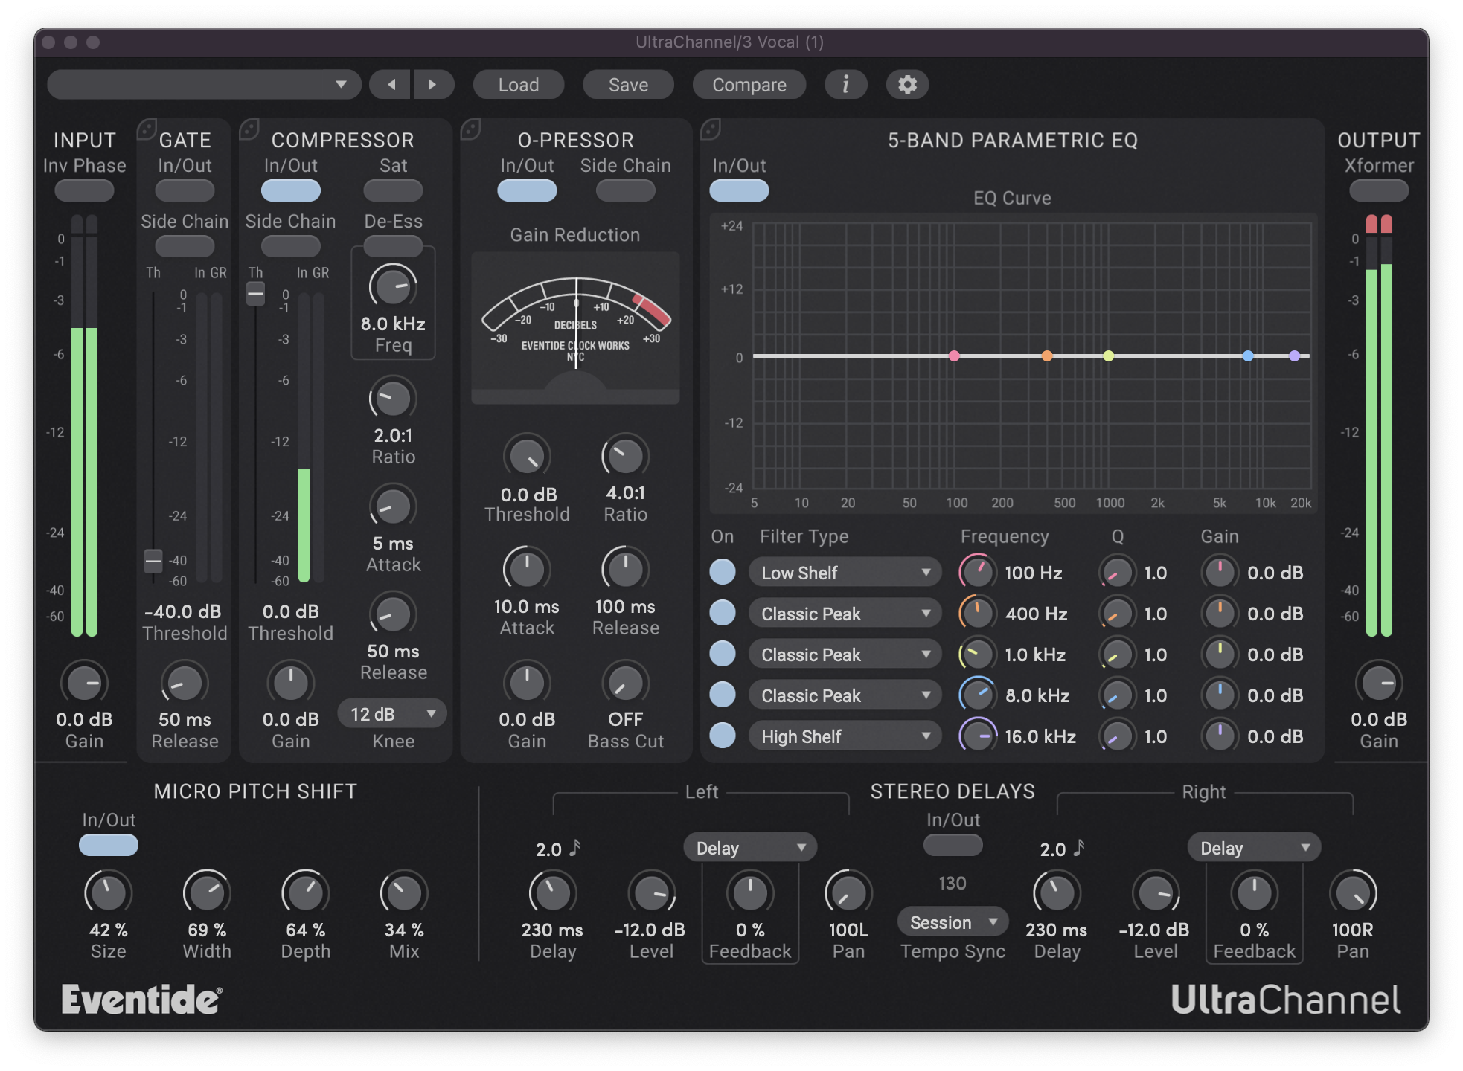Click the Gate Side Chain switch
Image resolution: width=1463 pixels, height=1071 pixels.
click(x=185, y=245)
